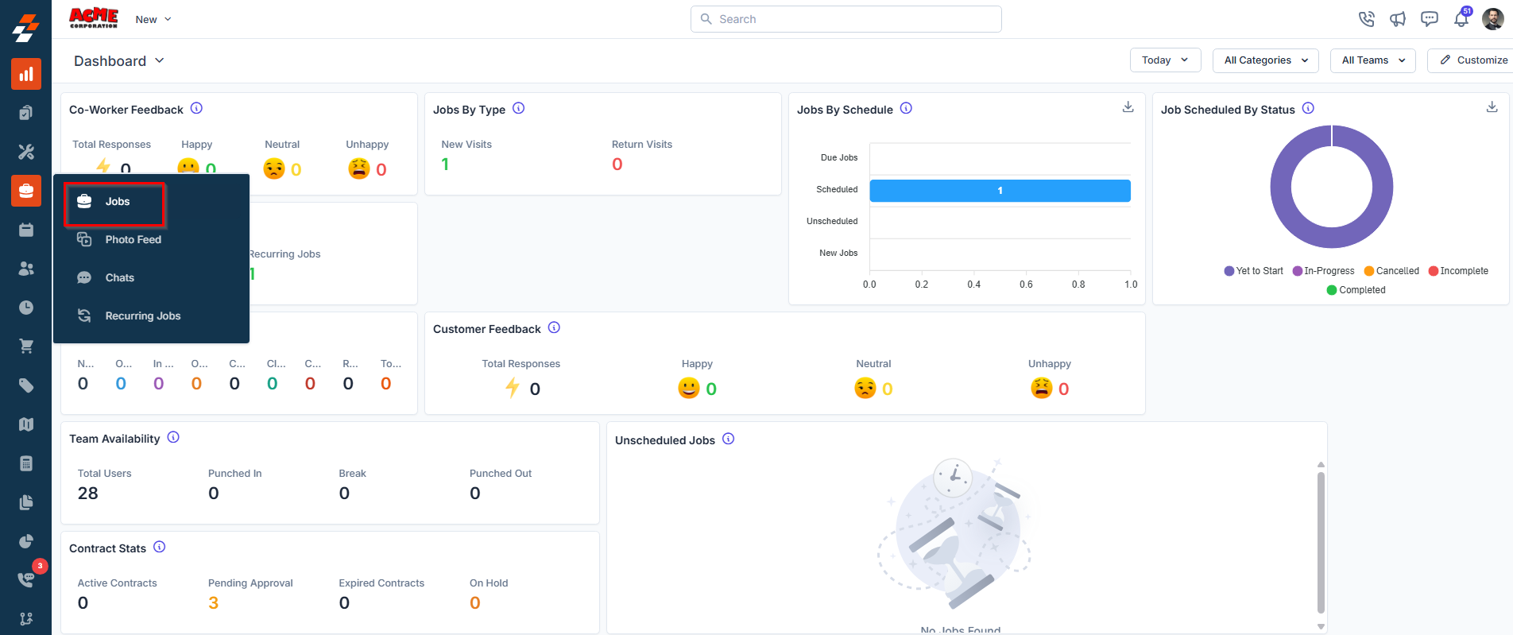Download the Jobs By Schedule chart
1513x635 pixels.
[x=1128, y=107]
